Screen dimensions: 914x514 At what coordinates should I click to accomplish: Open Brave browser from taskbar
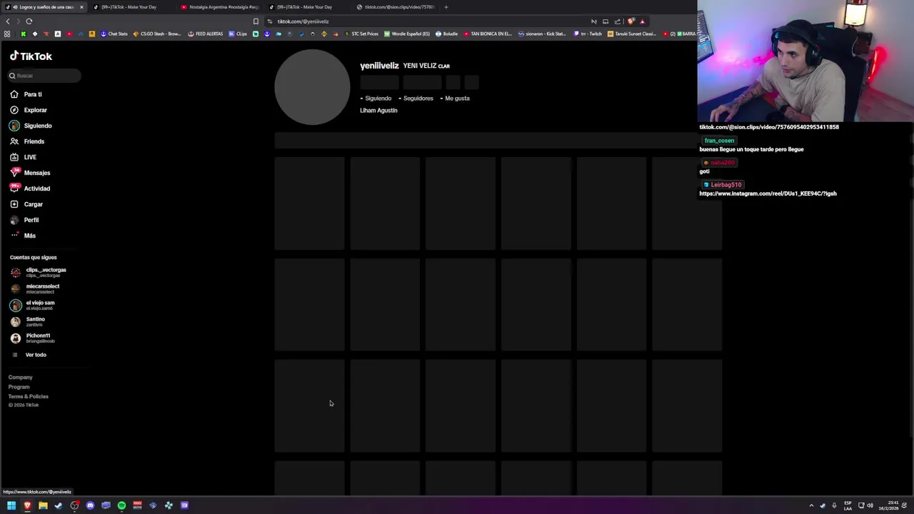(x=27, y=505)
